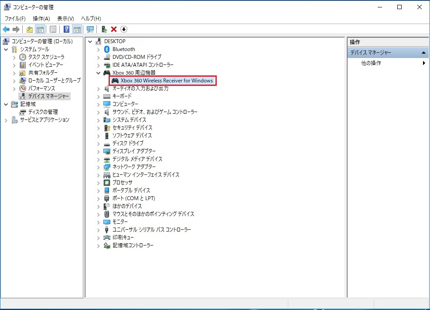Select システム デバイス label
Screen dimensions: 430x310
pos(130,120)
